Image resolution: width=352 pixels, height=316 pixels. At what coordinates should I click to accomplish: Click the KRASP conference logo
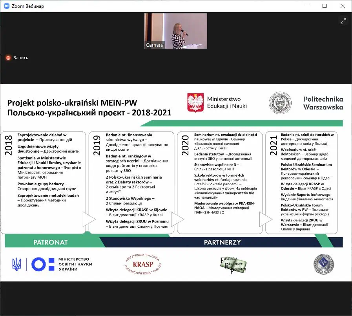[143, 264]
